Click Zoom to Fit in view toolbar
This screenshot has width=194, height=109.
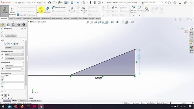point(88,22)
